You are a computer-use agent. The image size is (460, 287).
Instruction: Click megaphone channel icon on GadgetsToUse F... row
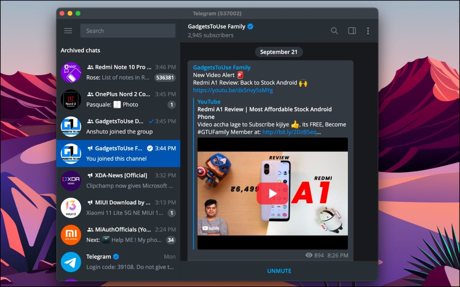pyautogui.click(x=90, y=148)
